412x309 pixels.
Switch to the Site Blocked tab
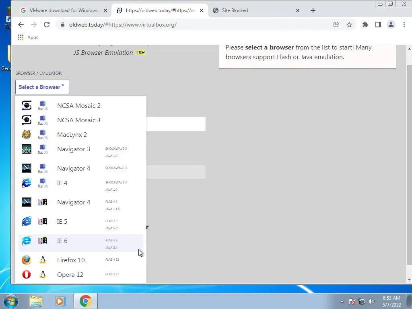tap(256, 10)
